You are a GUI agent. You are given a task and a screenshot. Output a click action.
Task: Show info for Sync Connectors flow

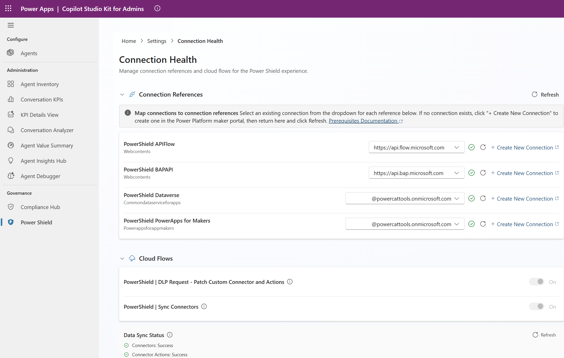[x=204, y=306]
